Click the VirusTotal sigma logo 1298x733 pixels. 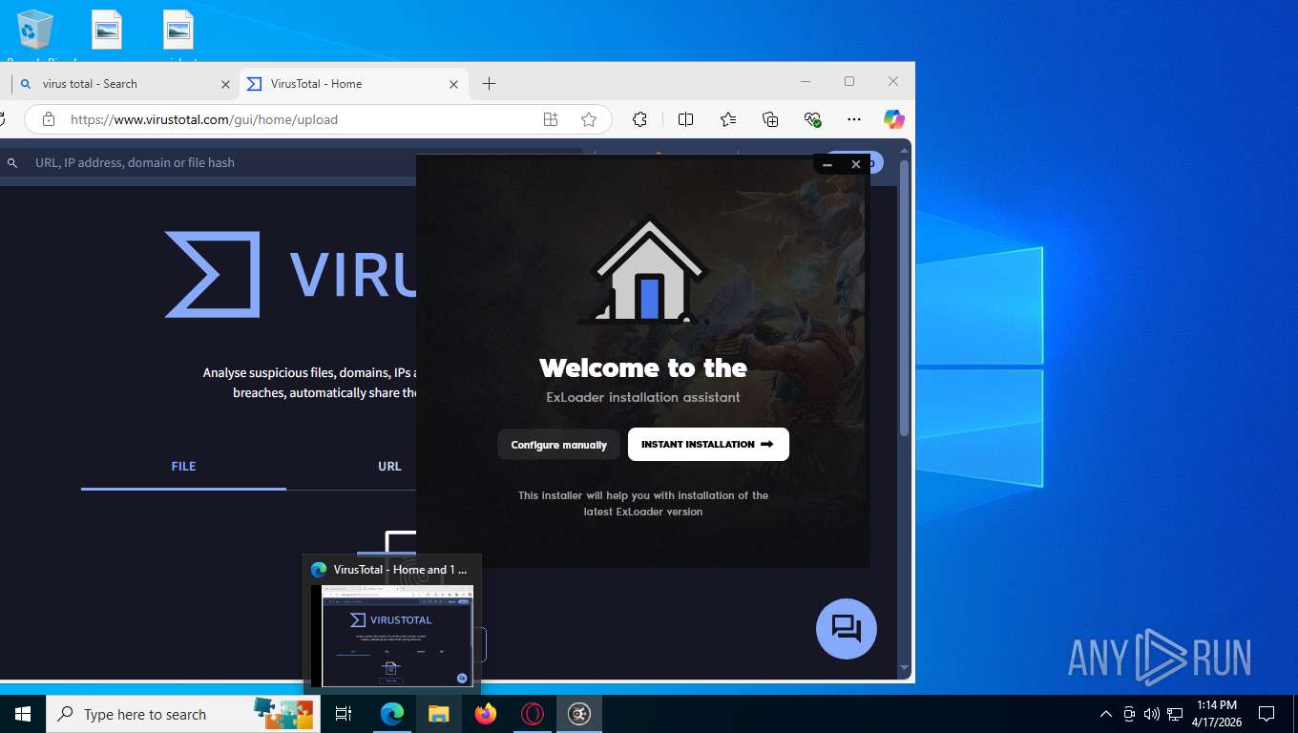[x=212, y=274]
